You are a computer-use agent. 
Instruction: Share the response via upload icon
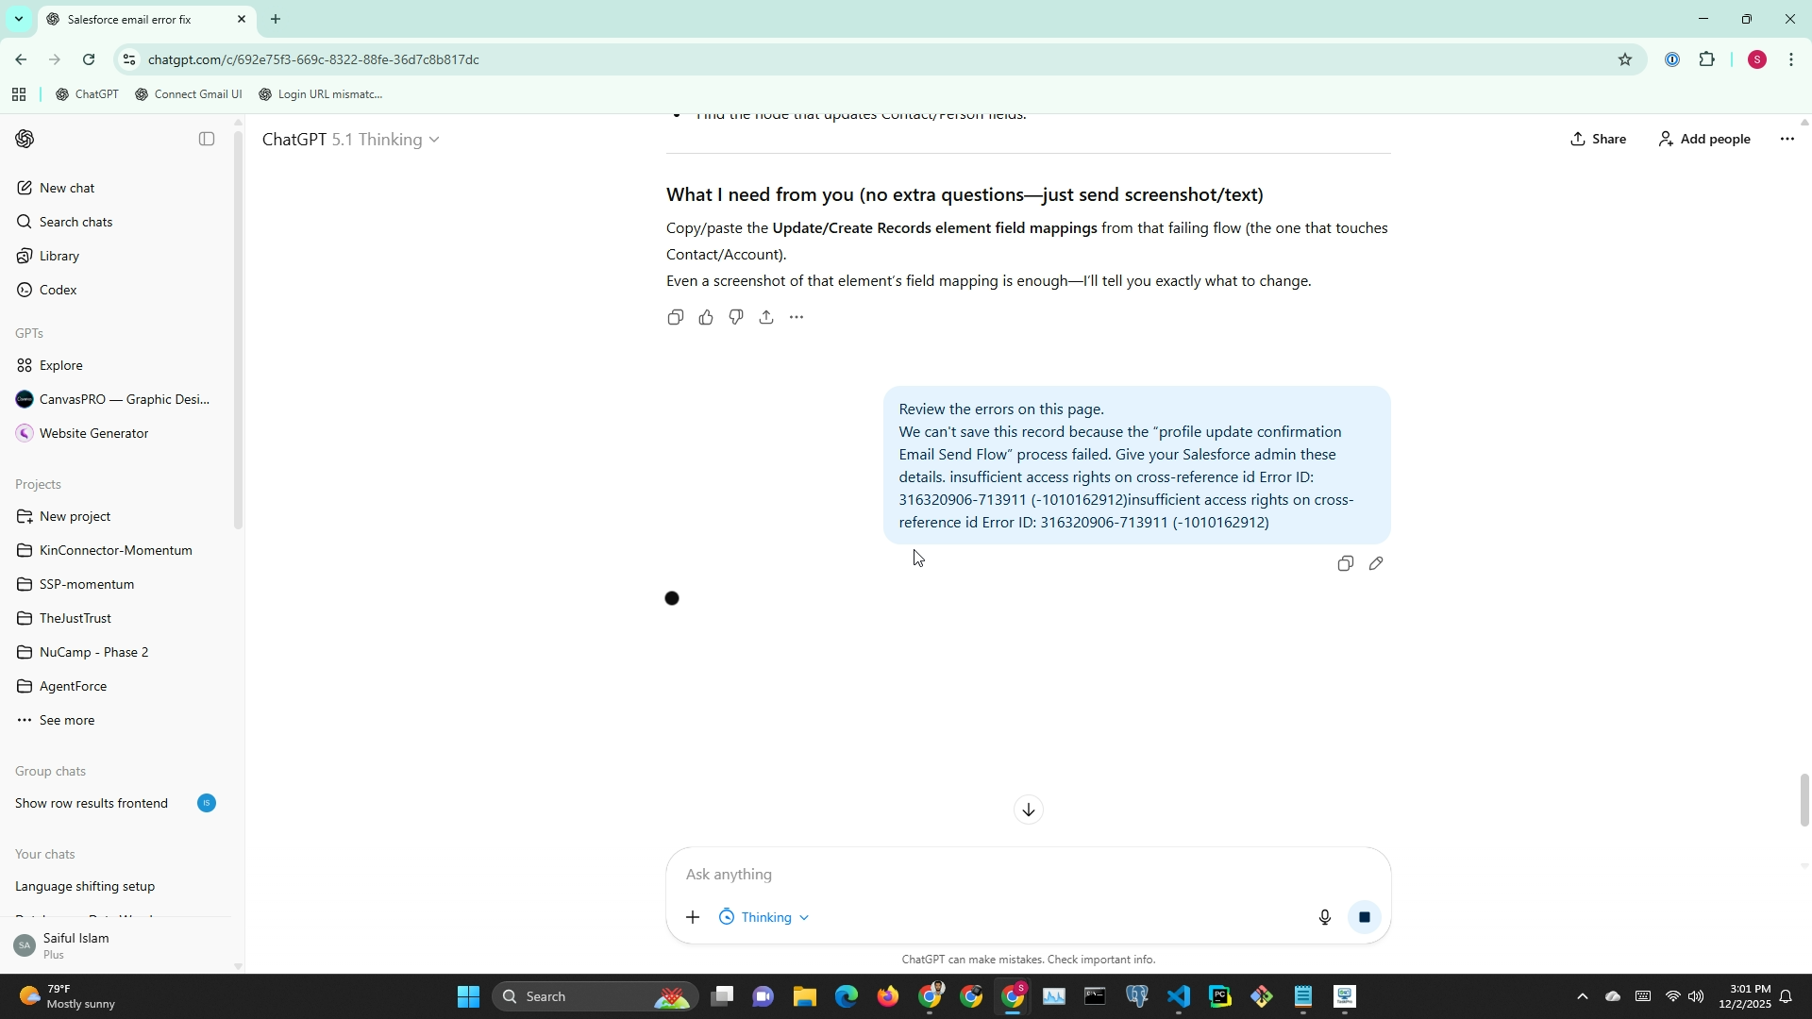point(766,318)
